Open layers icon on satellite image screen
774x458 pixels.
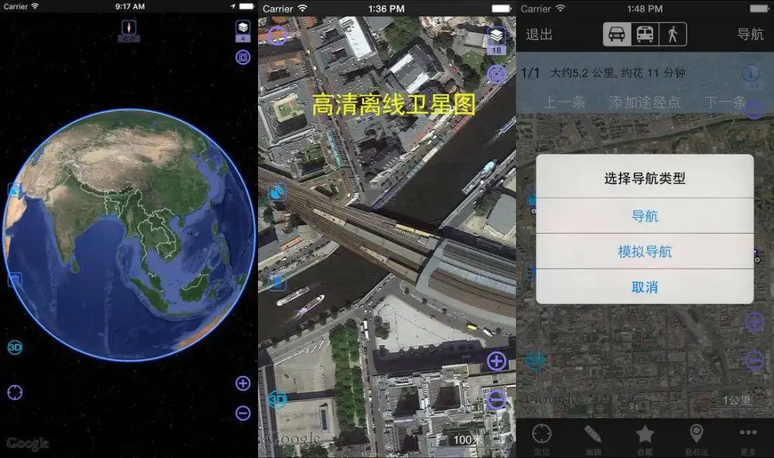[497, 36]
